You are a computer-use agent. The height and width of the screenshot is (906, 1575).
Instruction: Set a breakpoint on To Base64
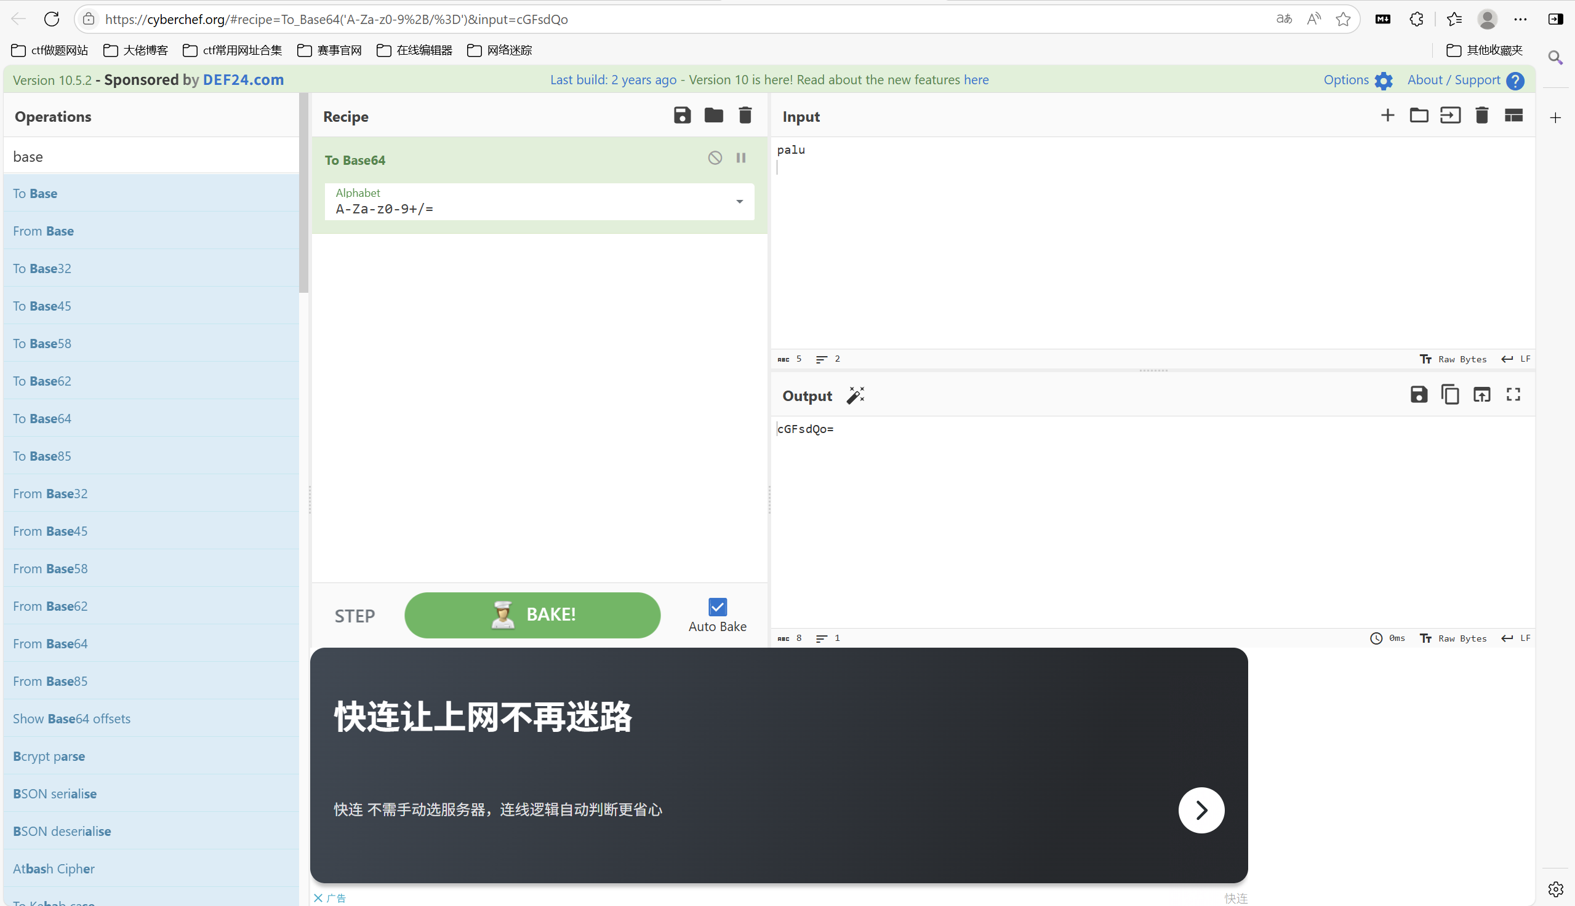(x=741, y=158)
